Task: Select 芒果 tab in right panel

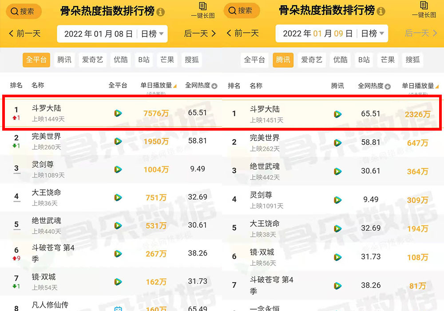Action: pyautogui.click(x=388, y=60)
